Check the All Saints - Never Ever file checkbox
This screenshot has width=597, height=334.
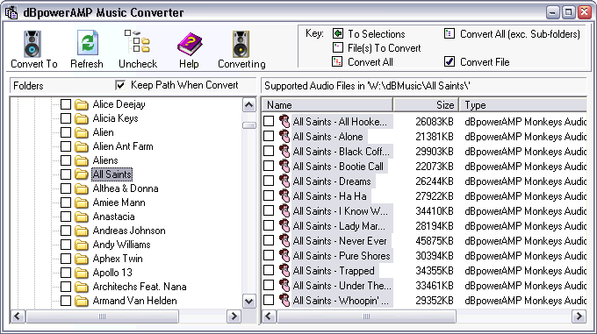269,240
